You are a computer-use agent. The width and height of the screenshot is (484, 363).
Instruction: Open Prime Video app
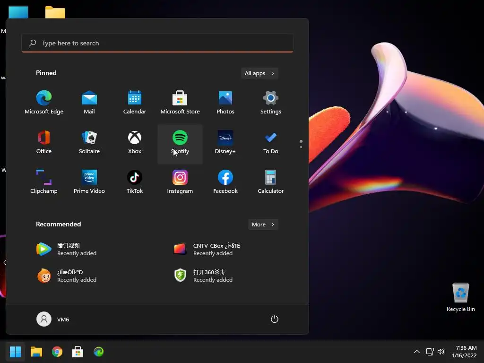tap(89, 182)
